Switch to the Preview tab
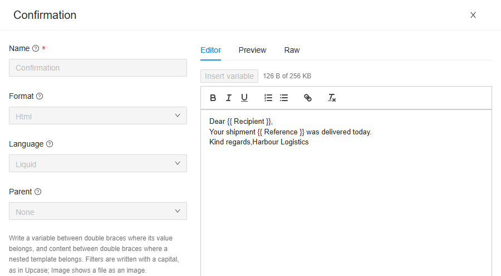501x276 pixels. click(x=252, y=50)
